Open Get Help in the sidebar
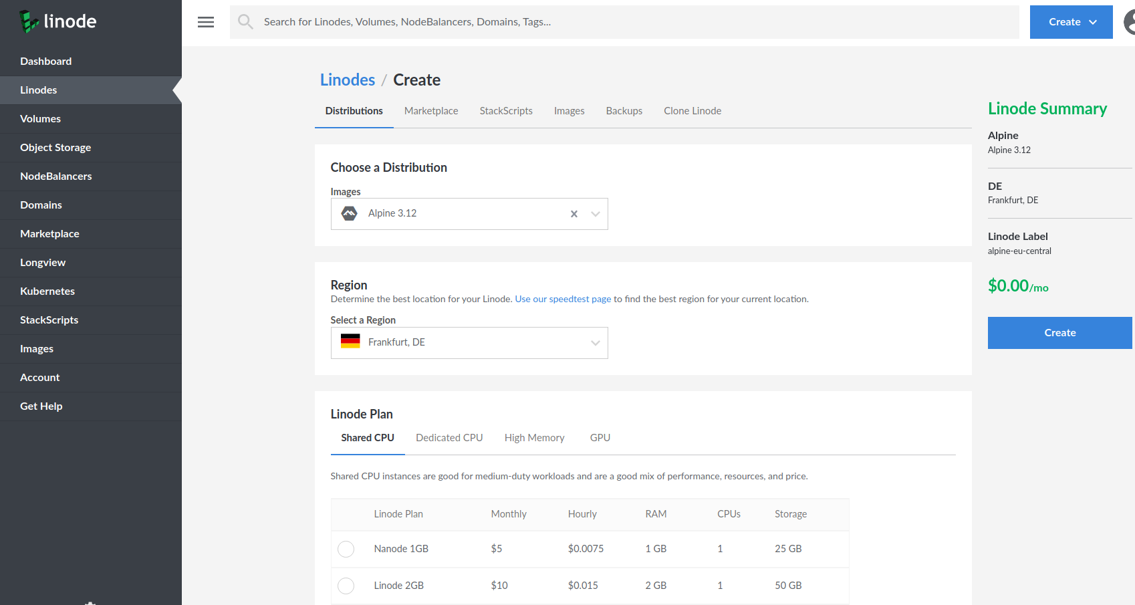 click(91, 406)
